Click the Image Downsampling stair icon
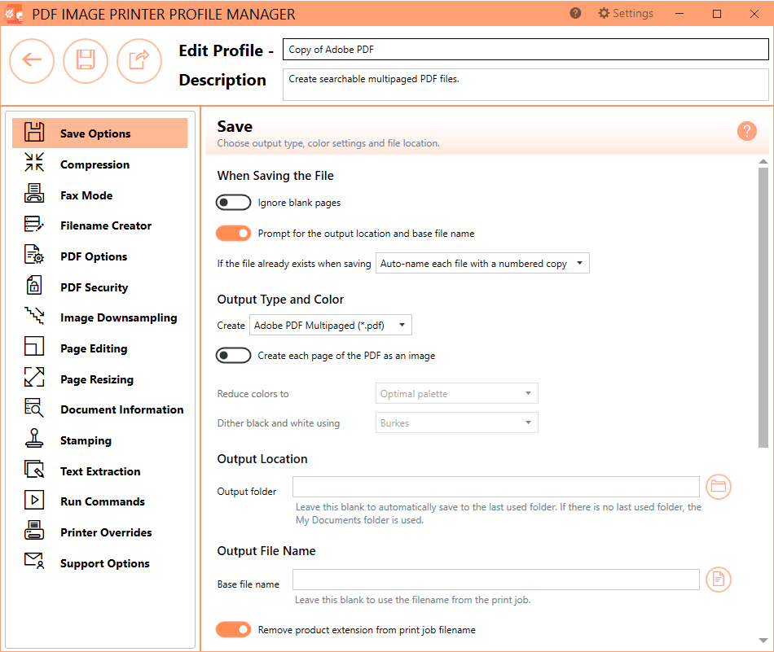This screenshot has height=652, width=774. 34,315
